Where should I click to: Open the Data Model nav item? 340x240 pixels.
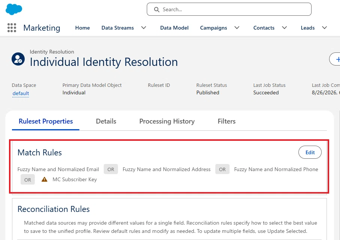pyautogui.click(x=174, y=28)
